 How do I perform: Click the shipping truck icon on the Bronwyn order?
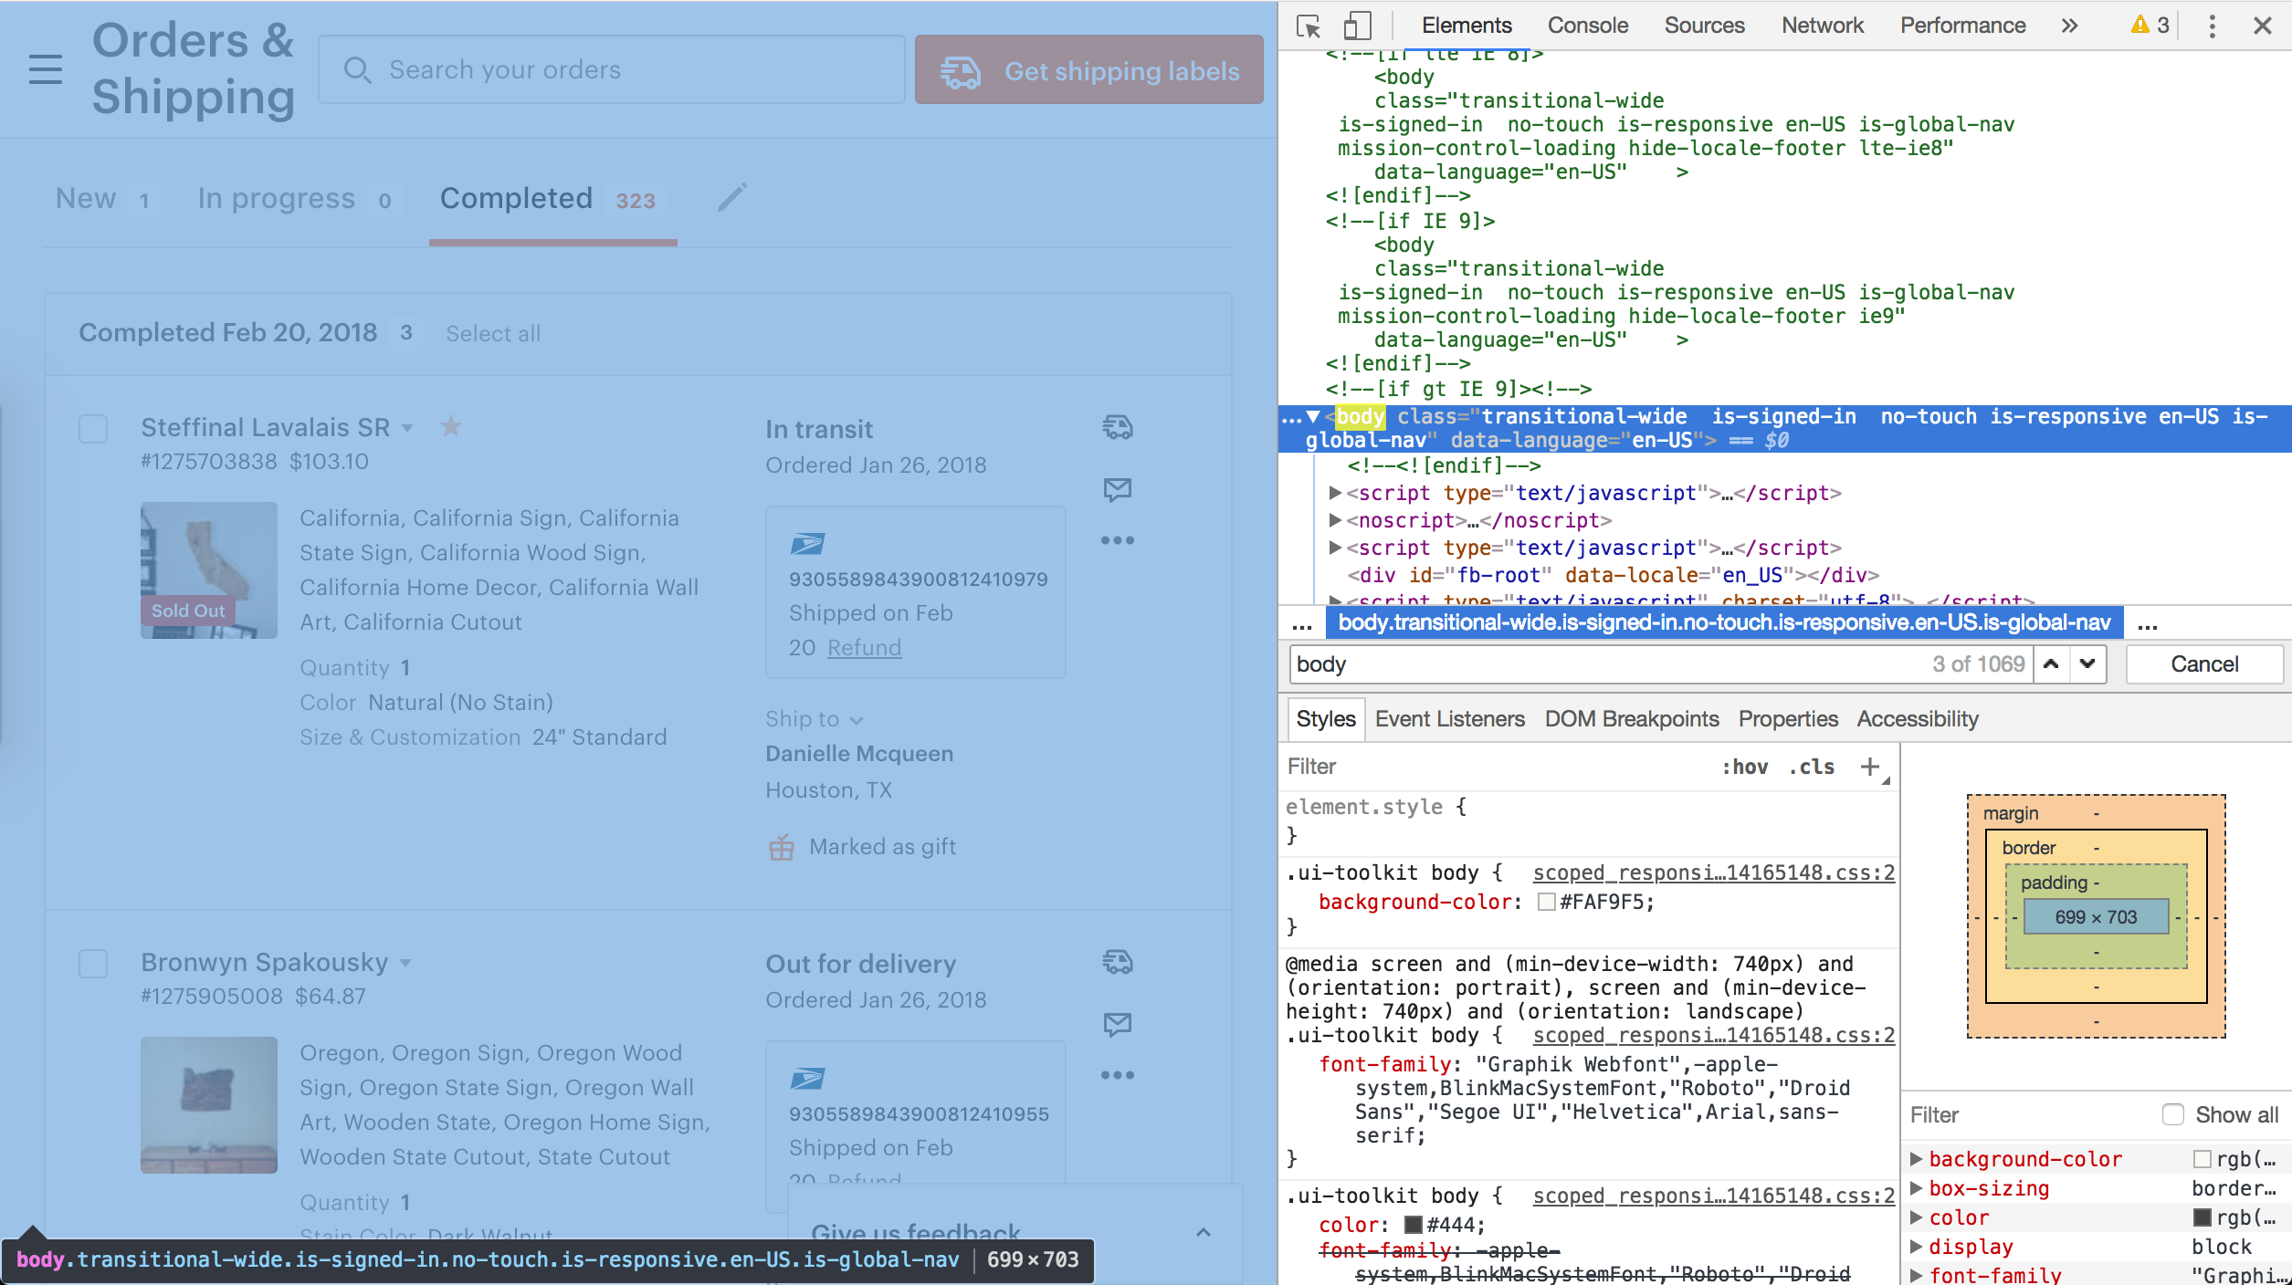[x=1117, y=962]
